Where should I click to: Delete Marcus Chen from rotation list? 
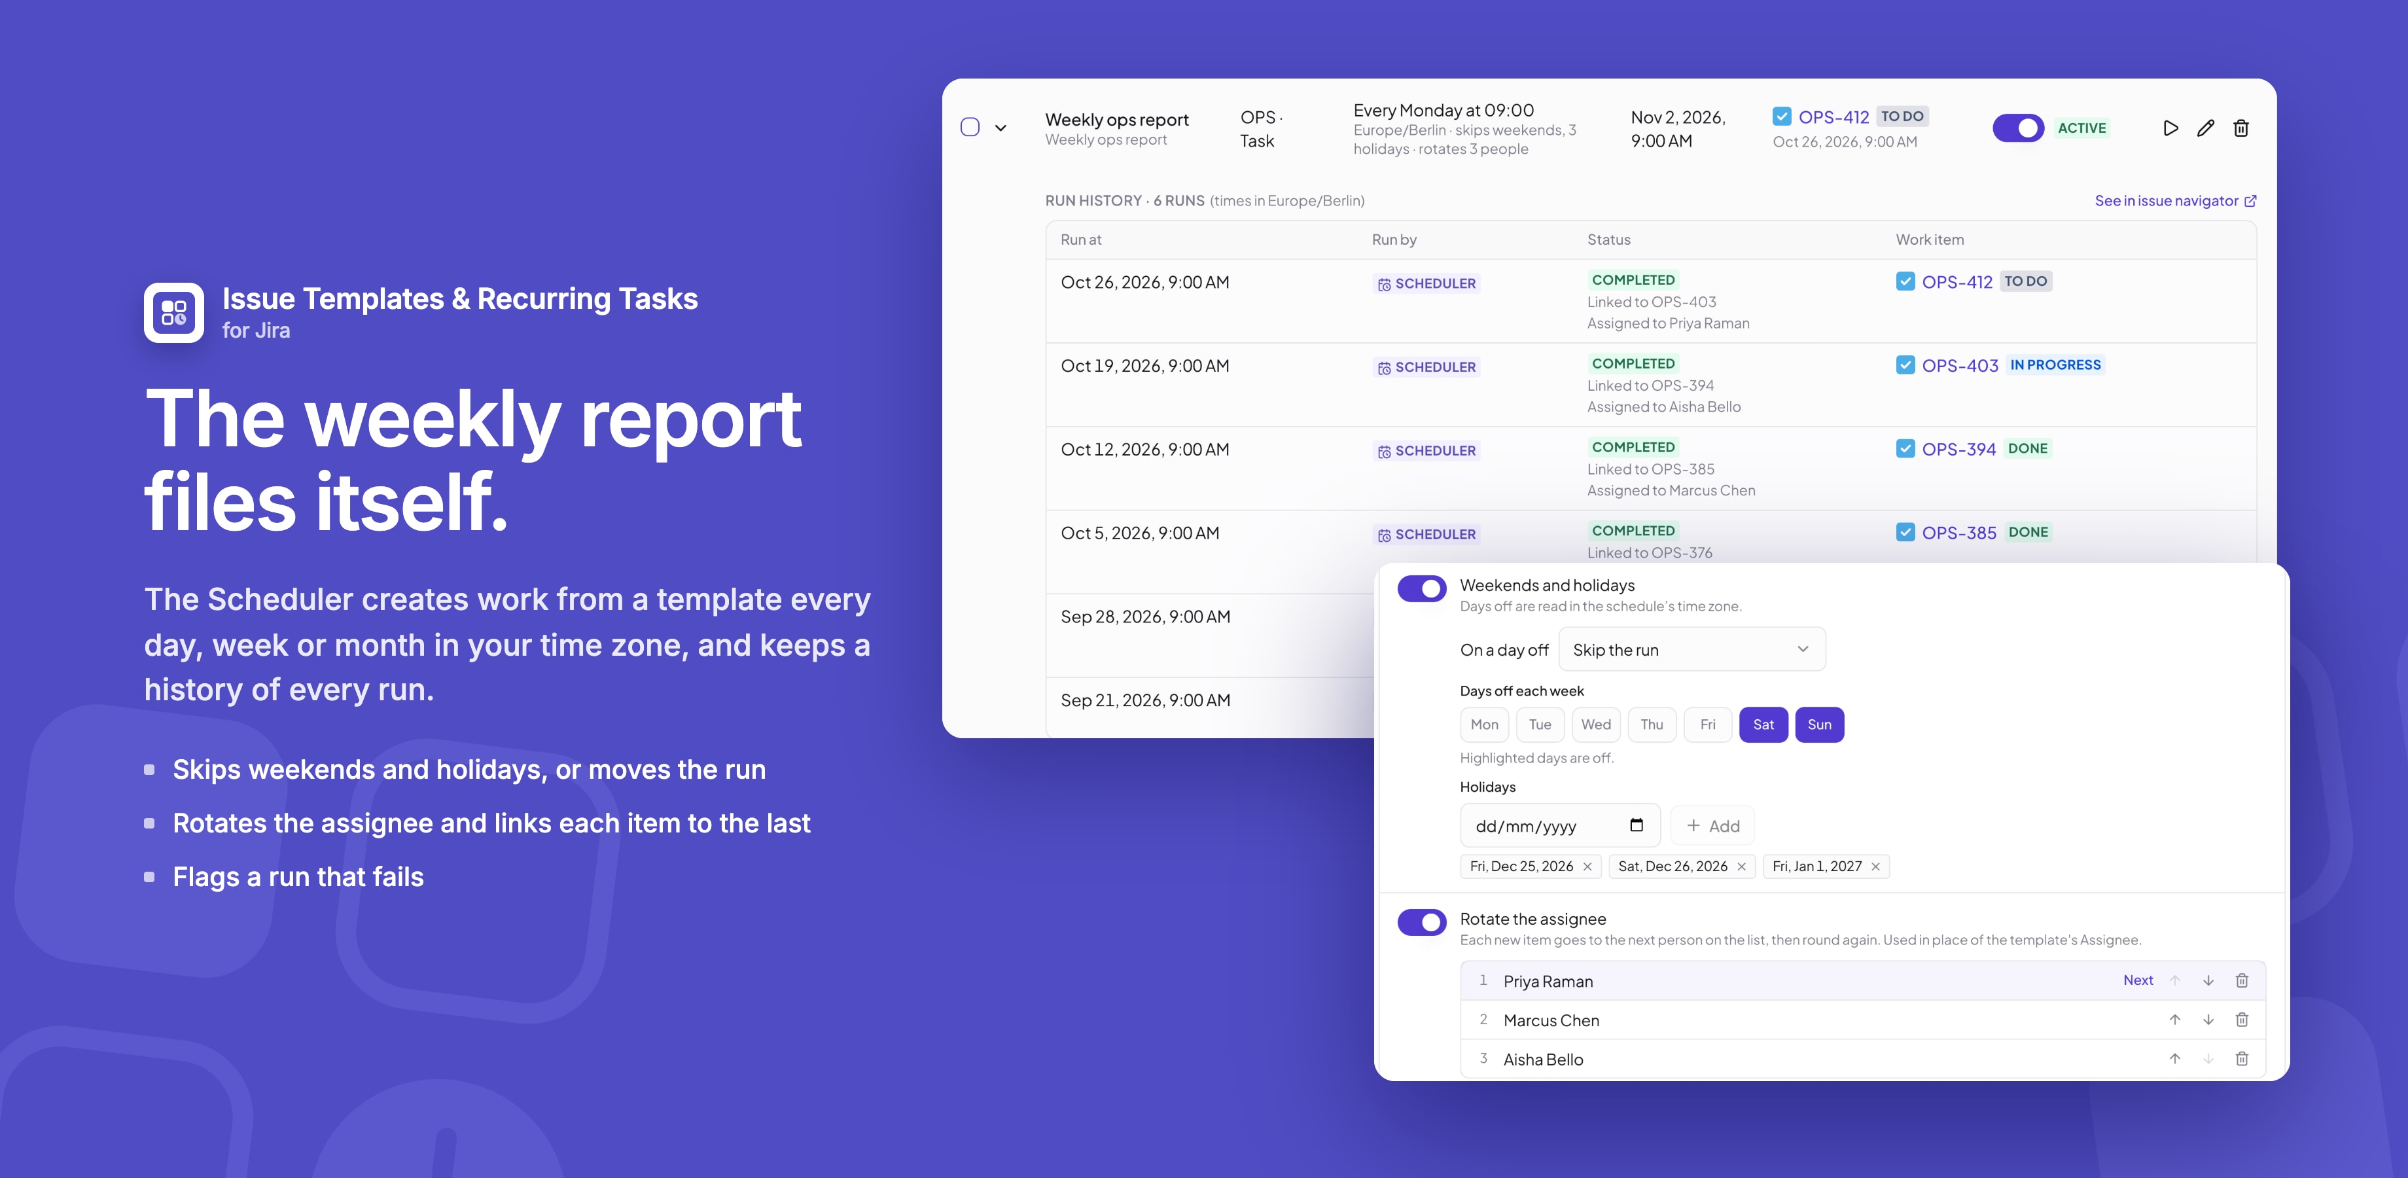tap(2242, 1020)
